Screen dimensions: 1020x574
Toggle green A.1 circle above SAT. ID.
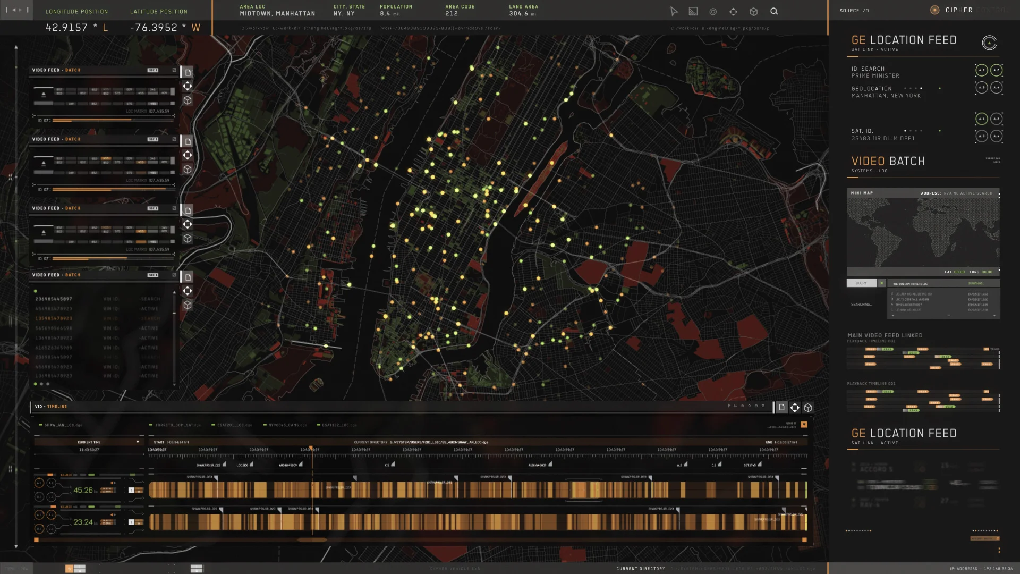click(x=982, y=119)
